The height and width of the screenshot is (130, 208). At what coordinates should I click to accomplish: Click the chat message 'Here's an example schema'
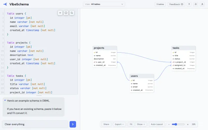point(33,107)
